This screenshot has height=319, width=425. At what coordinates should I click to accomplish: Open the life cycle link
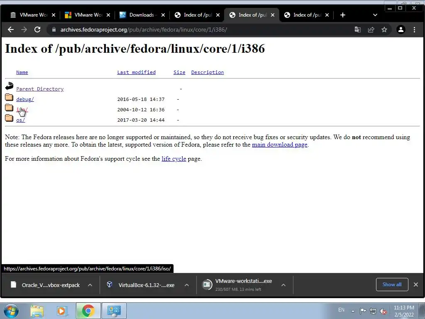(174, 159)
